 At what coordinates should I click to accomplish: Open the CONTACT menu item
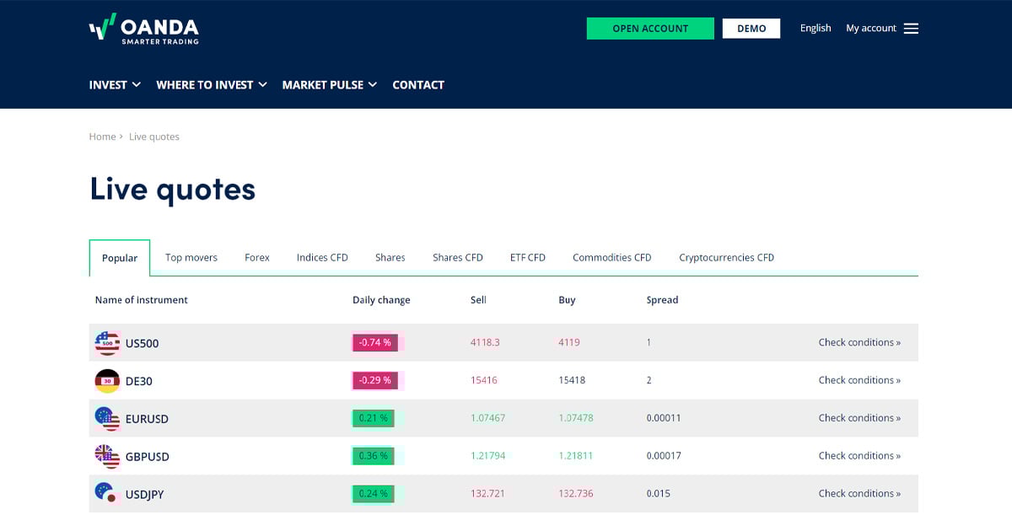[417, 84]
